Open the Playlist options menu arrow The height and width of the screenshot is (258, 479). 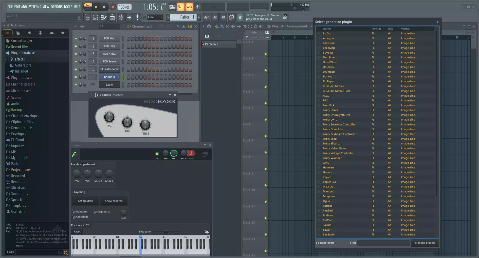tap(203, 26)
